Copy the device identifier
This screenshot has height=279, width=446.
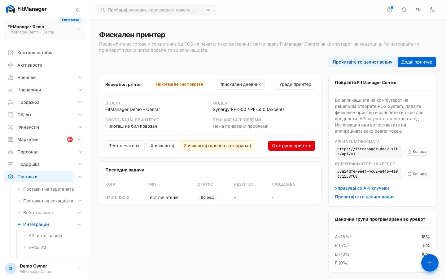point(417,174)
